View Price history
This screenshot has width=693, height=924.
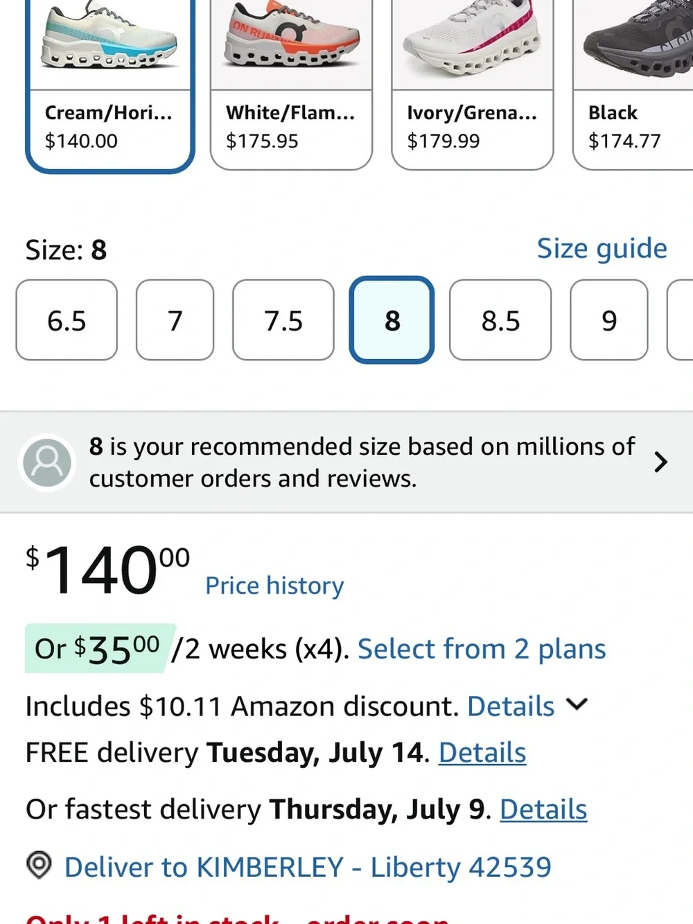tap(274, 586)
